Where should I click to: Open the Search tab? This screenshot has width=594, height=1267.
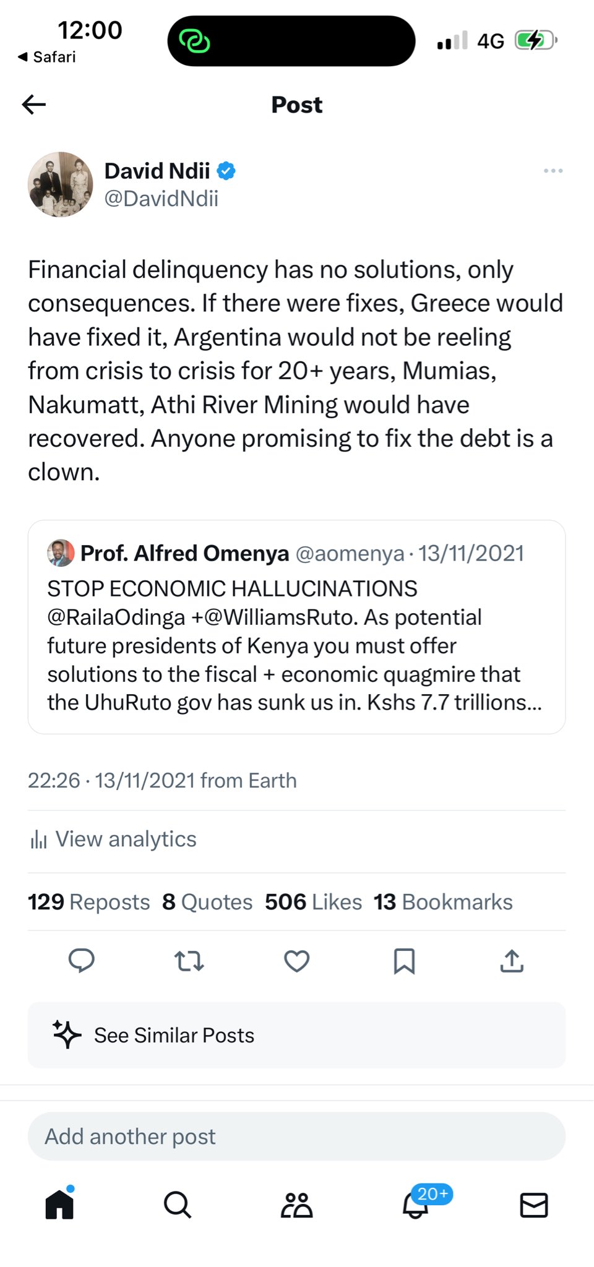(178, 1205)
